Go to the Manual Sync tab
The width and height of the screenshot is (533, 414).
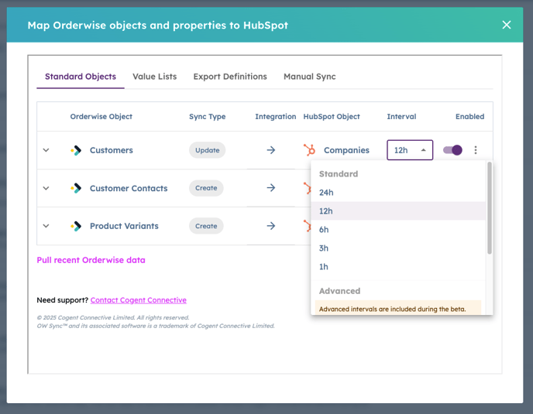tap(309, 77)
